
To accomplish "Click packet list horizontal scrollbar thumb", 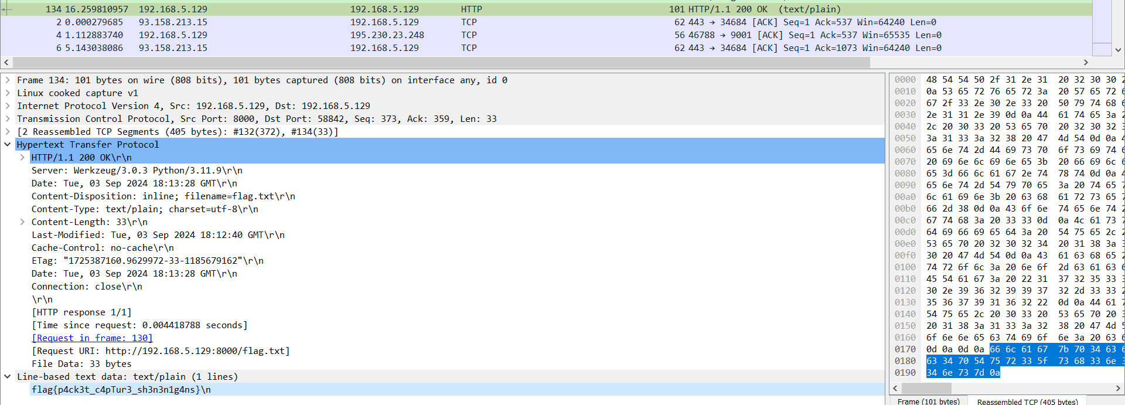I will [x=441, y=62].
